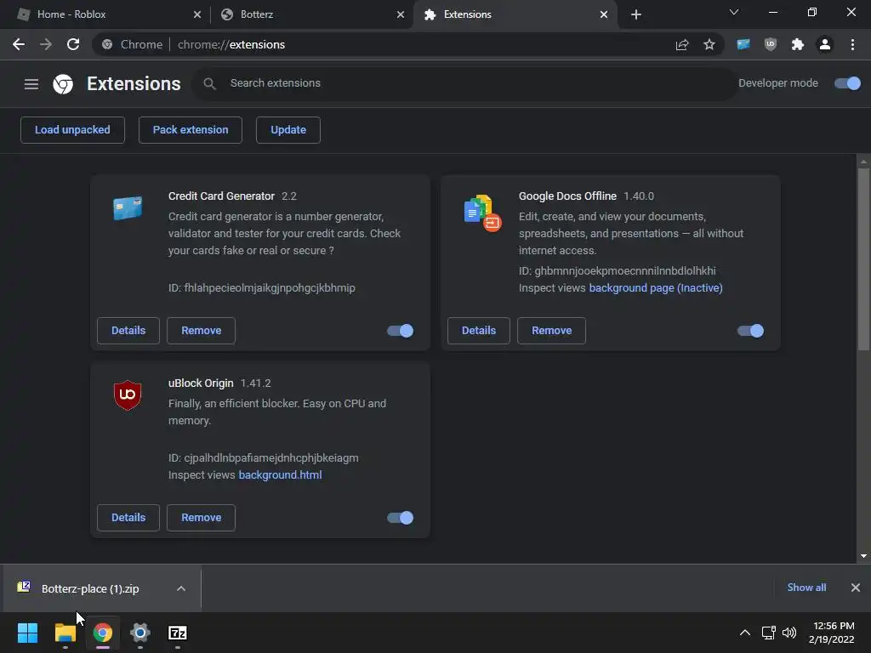Viewport: 871px width, 653px height.
Task: Open the network tray icon
Action: pos(768,633)
